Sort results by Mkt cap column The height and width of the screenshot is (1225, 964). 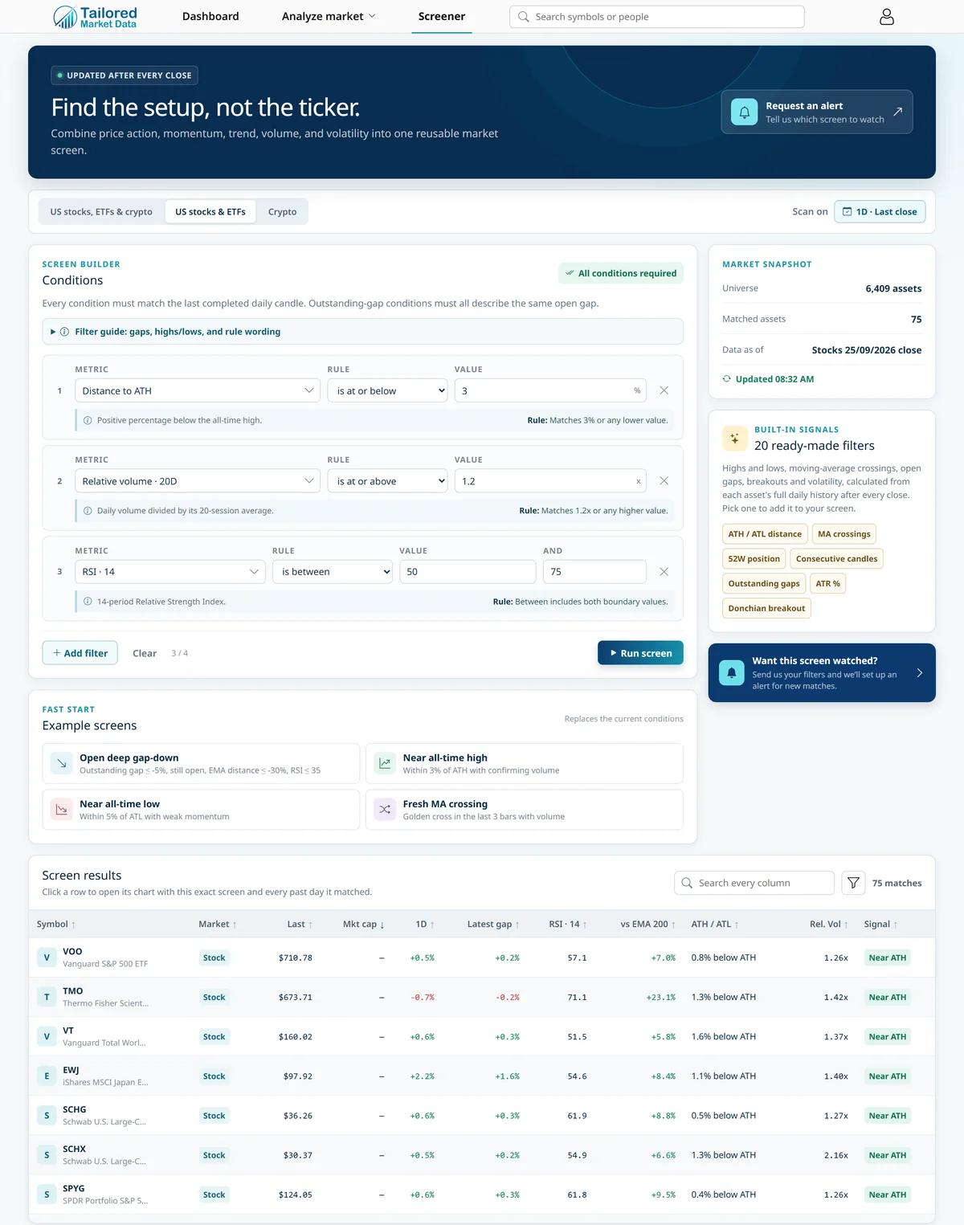pos(363,925)
